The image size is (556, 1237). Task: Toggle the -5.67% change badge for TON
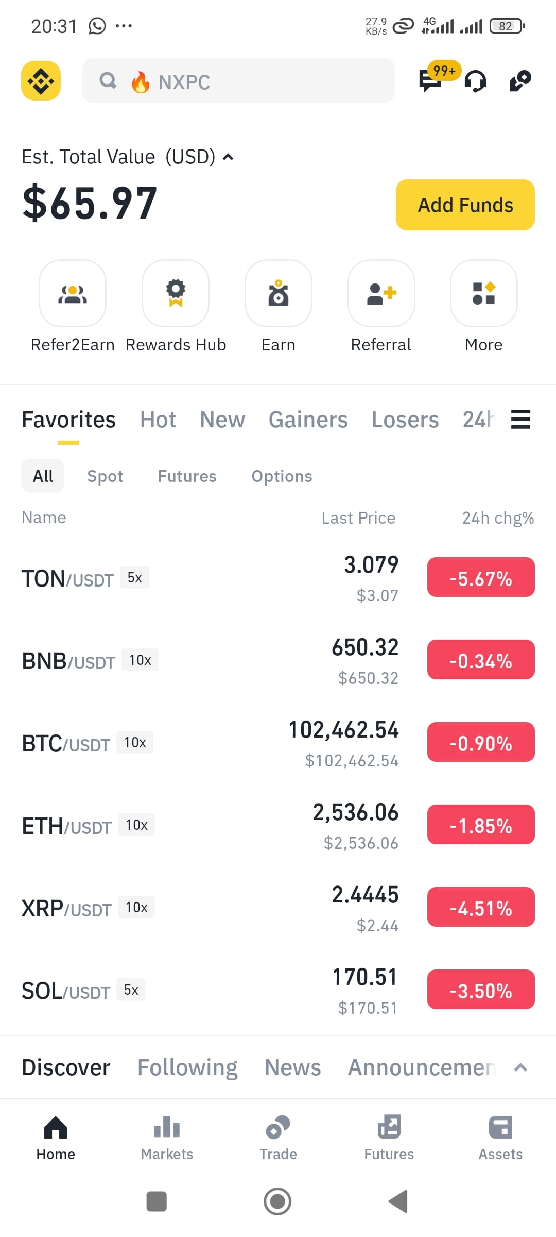pyautogui.click(x=481, y=577)
